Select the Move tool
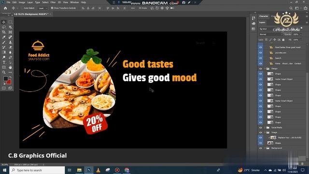309x174 pixels. [4, 22]
